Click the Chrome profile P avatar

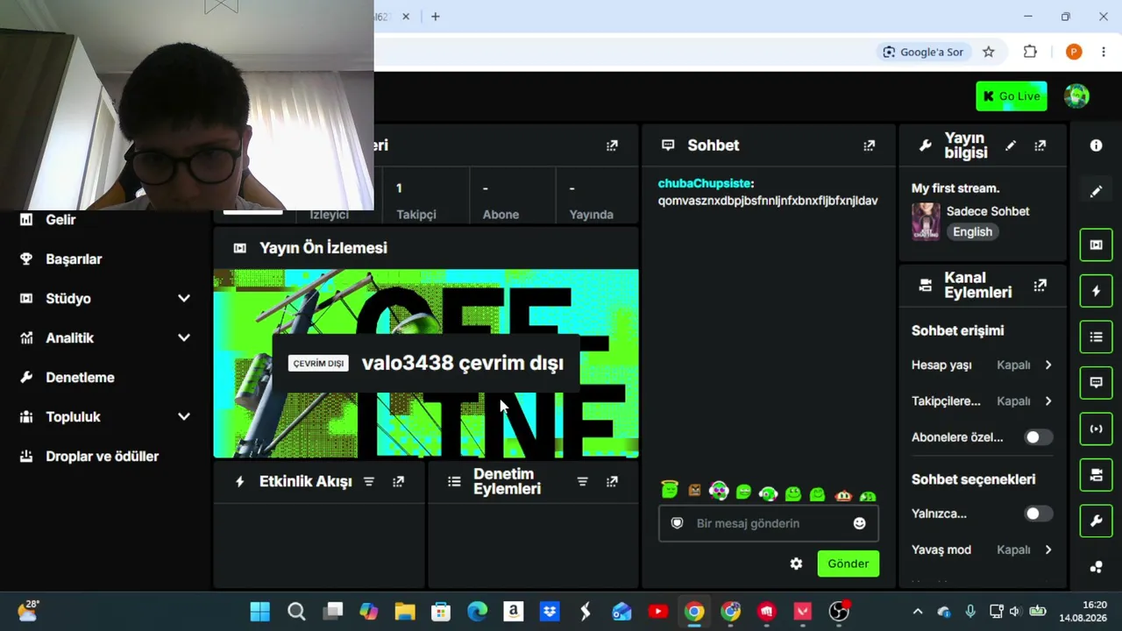[1074, 52]
